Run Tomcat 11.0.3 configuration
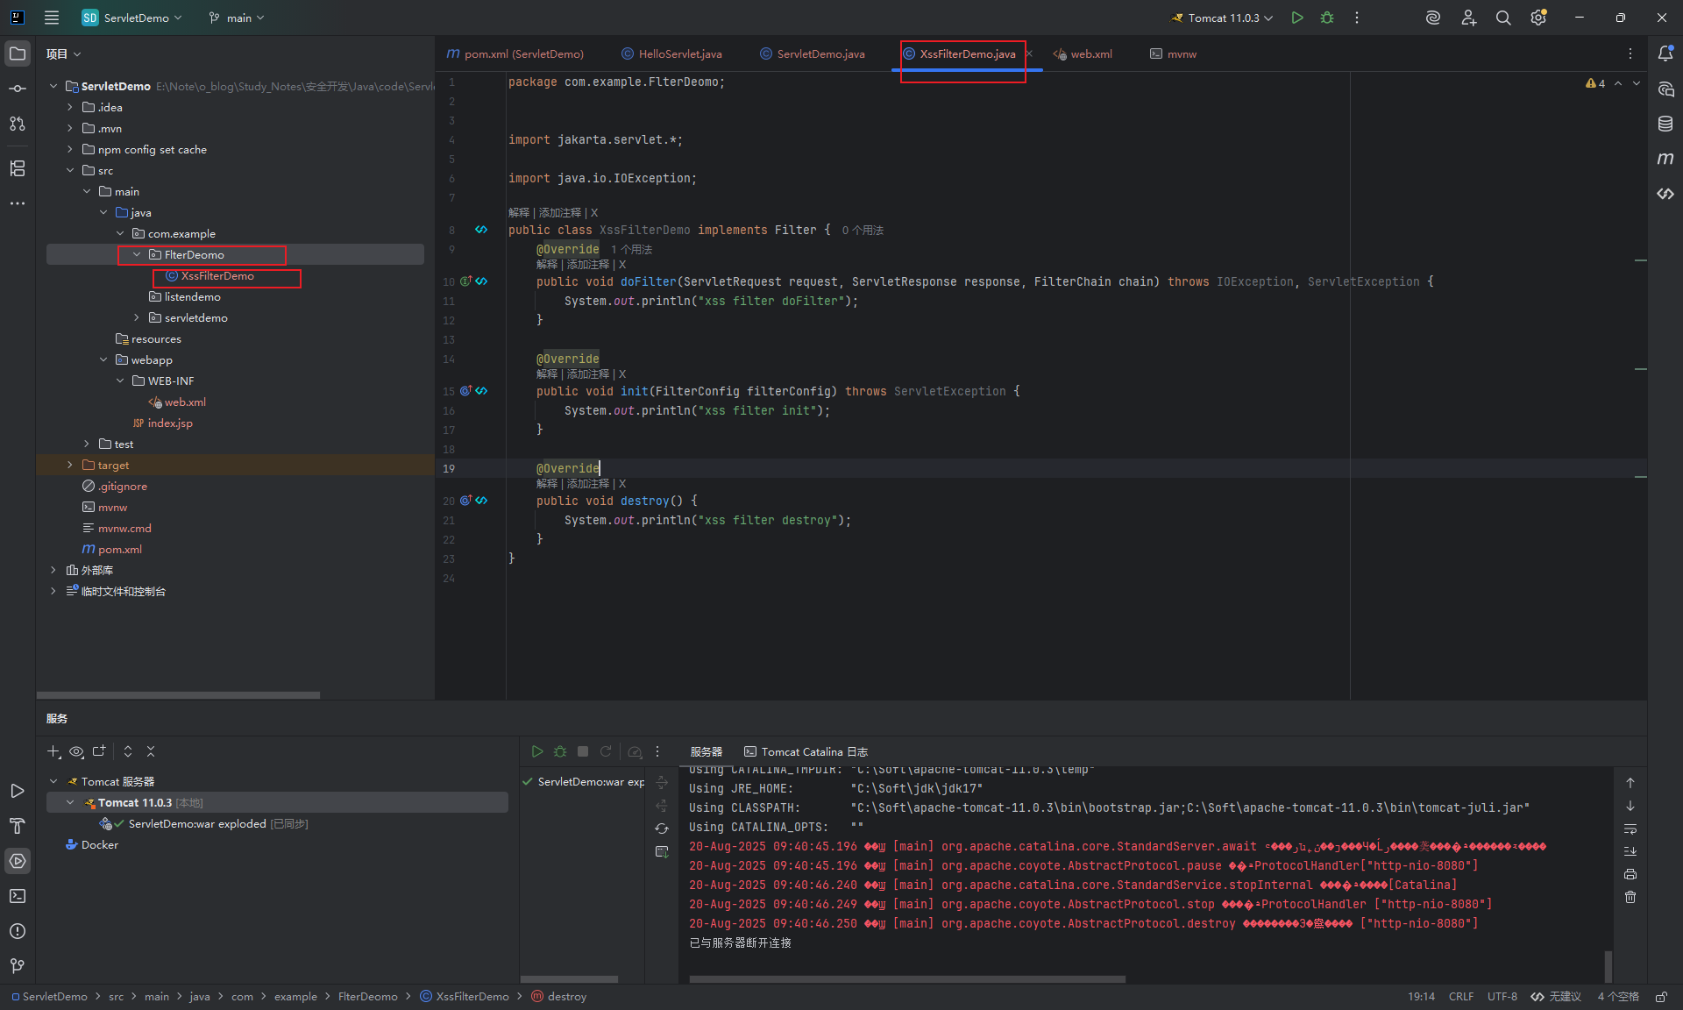 (1297, 18)
